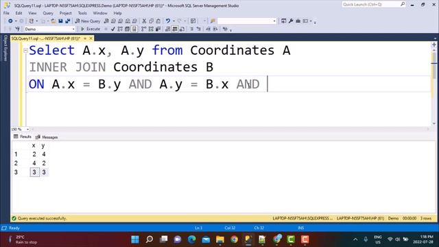
Task: Open the Project menu
Action: tap(65, 13)
